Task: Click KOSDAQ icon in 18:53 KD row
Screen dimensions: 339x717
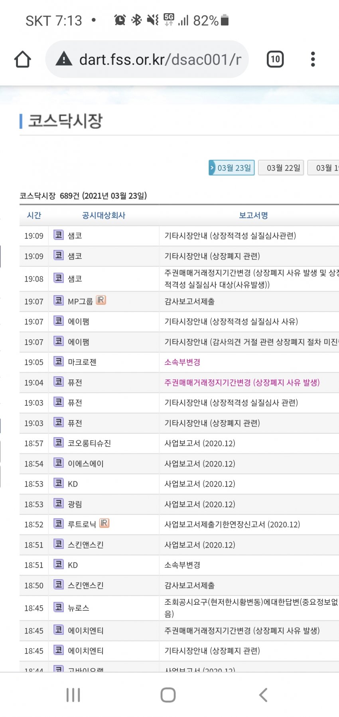Action: (59, 483)
